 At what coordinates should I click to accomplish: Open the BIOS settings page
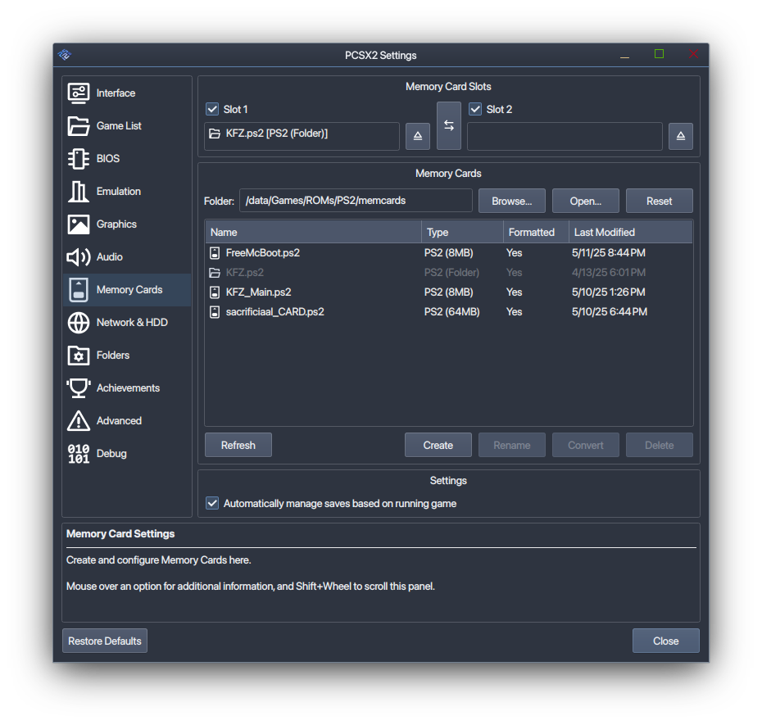(x=107, y=158)
